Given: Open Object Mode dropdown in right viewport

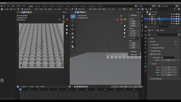Looking at the screenshot, I should click(81, 9).
